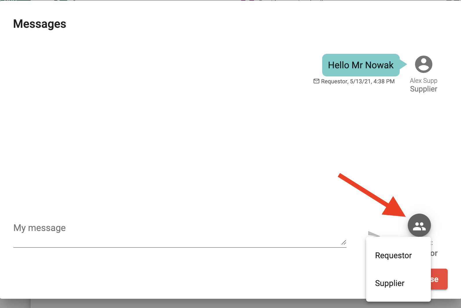Click the teal bubble's pointer tail
Image resolution: width=461 pixels, height=308 pixels.
403,65
